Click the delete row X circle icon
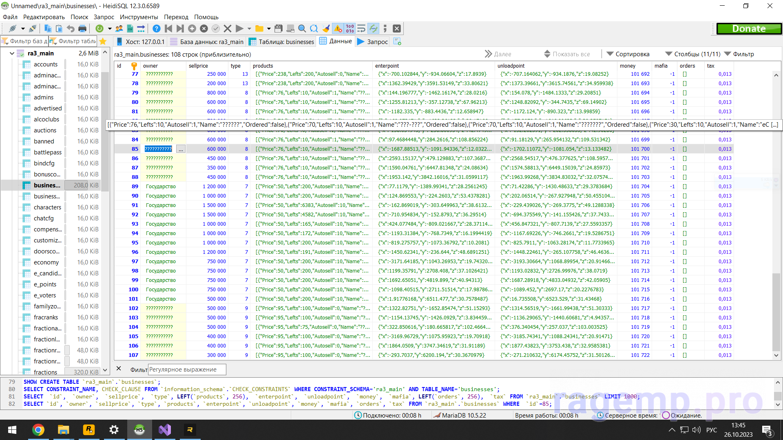783x440 pixels. (x=204, y=29)
